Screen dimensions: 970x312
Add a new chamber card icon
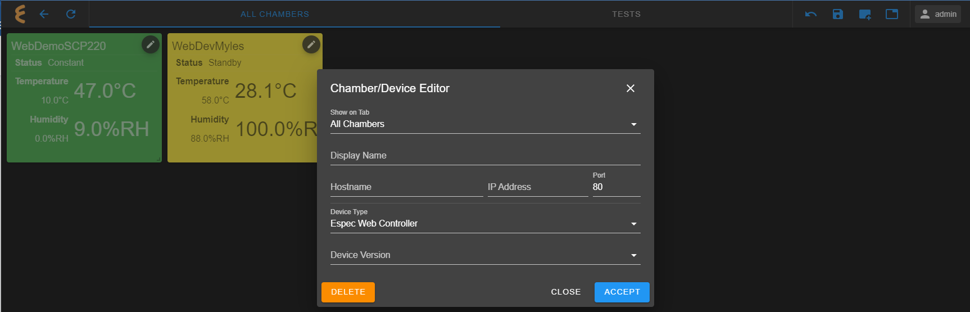tap(865, 14)
